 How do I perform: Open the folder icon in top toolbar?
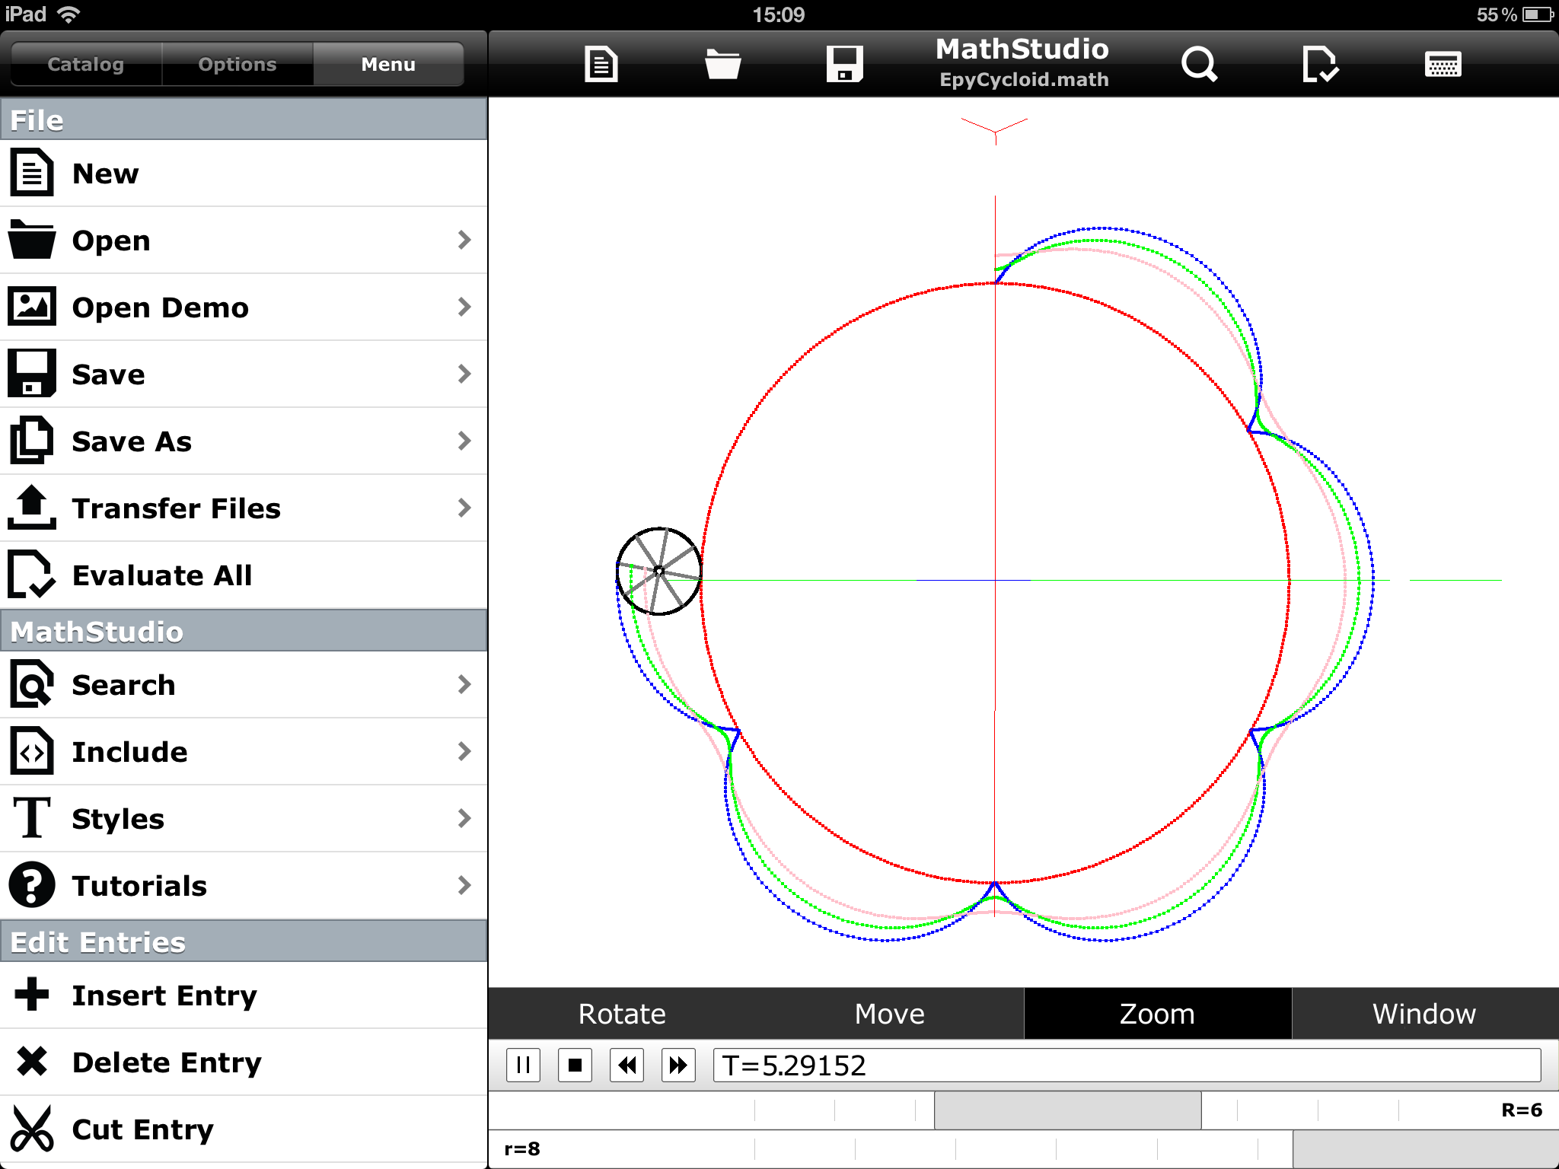[x=722, y=64]
